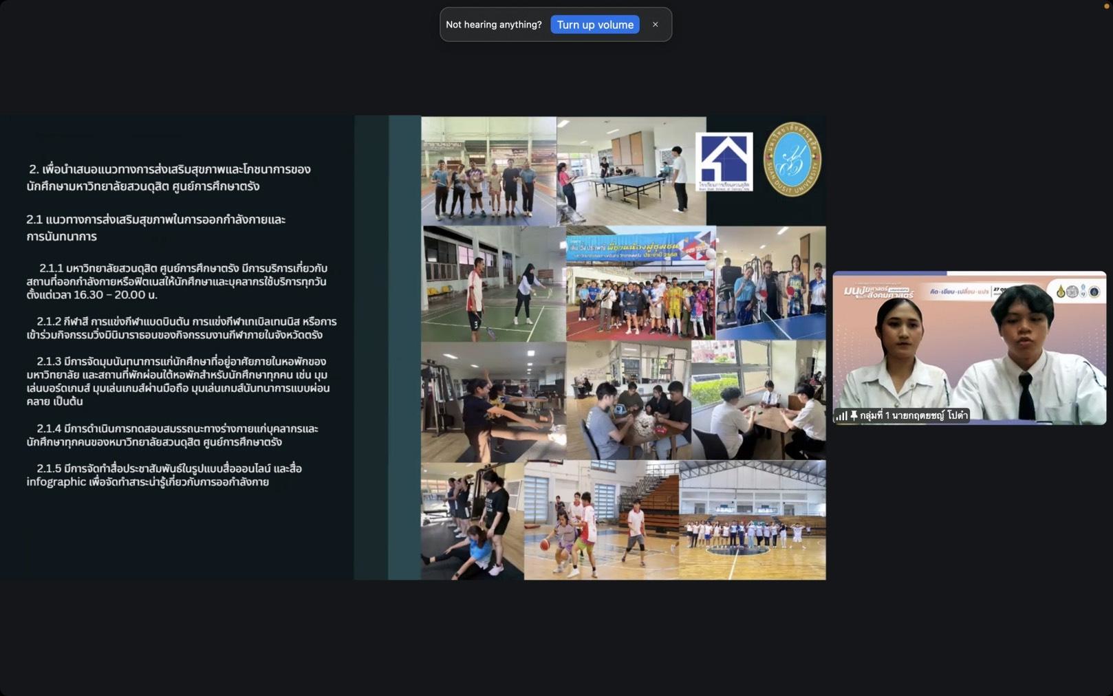Dismiss the Not hearing anything notification
This screenshot has width=1113, height=696.
[x=655, y=25]
